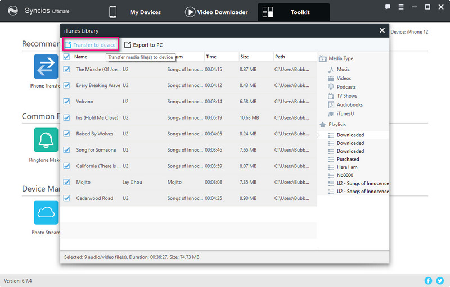
Task: Click the Video Downloader play icon
Action: tap(190, 12)
